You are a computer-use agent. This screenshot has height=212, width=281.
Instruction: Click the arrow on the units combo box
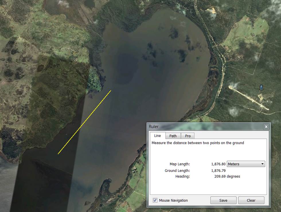(x=262, y=164)
